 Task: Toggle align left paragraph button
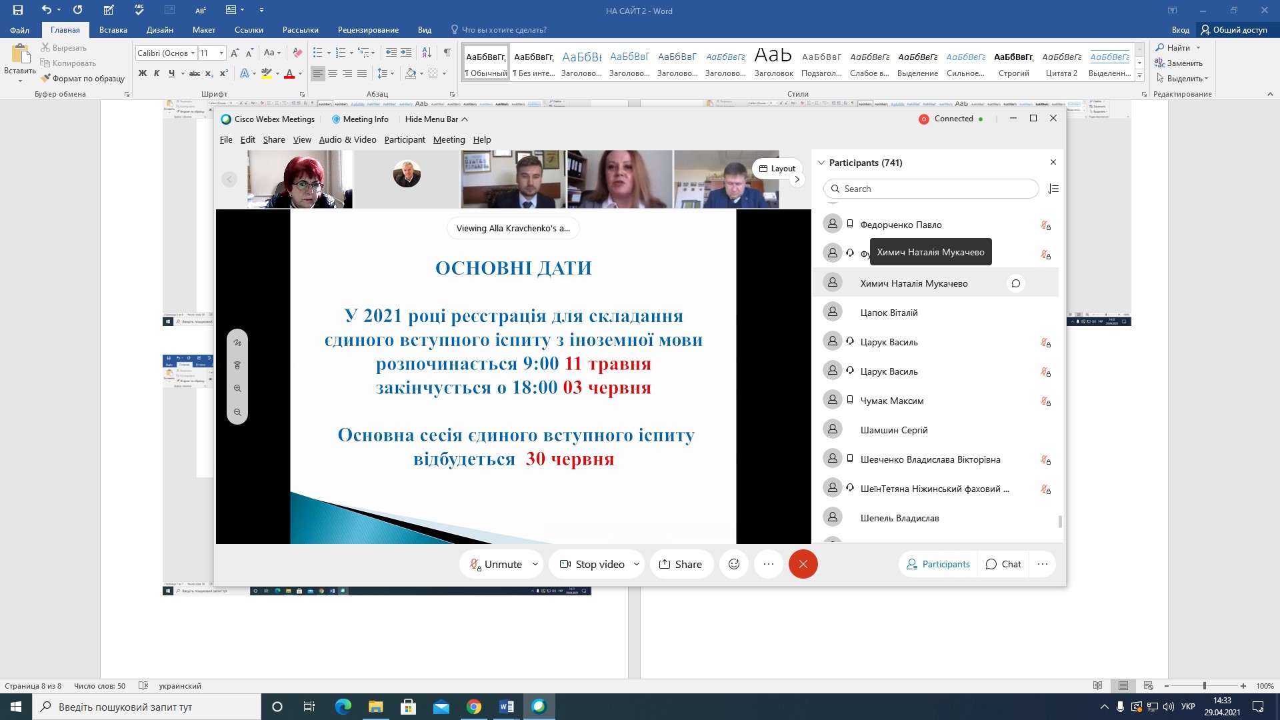point(318,73)
